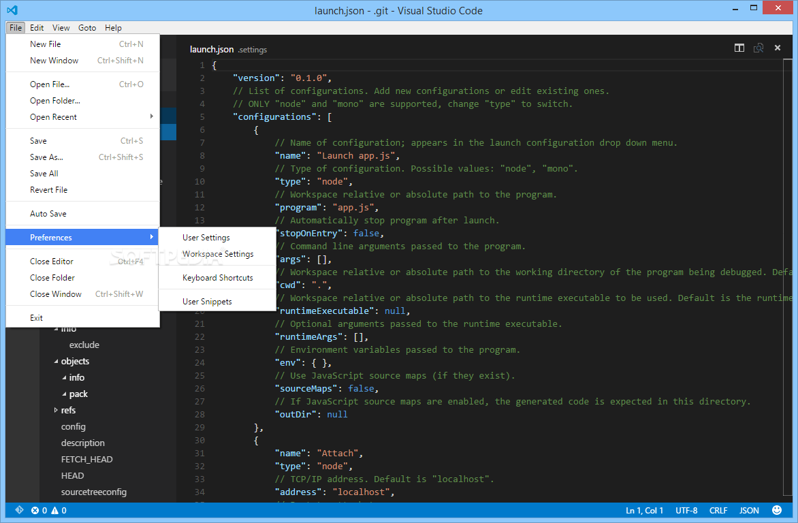
Task: Open User Settings from the Preferences submenu
Action: pos(217,238)
